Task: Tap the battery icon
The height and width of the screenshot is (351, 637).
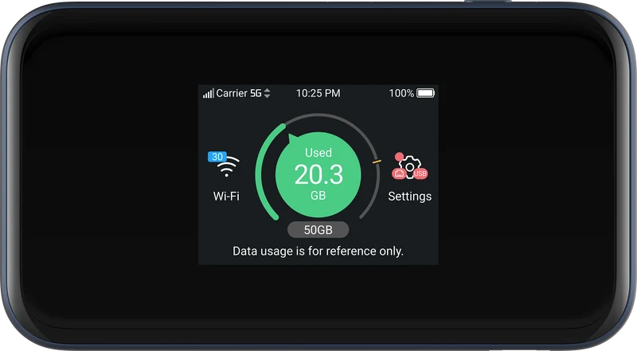Action: point(425,93)
